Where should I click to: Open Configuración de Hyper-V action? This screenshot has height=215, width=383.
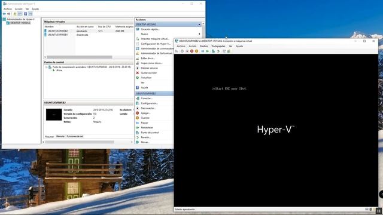point(156,44)
